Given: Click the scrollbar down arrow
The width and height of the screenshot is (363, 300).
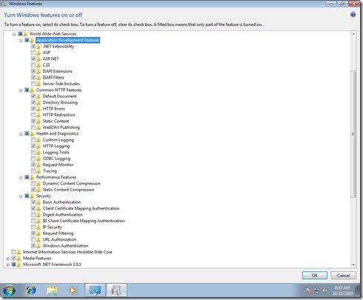Looking at the screenshot, I should pos(353,264).
